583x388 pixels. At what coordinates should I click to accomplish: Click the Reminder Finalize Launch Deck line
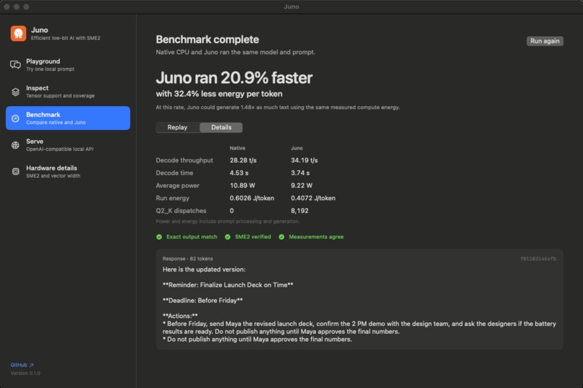(228, 285)
